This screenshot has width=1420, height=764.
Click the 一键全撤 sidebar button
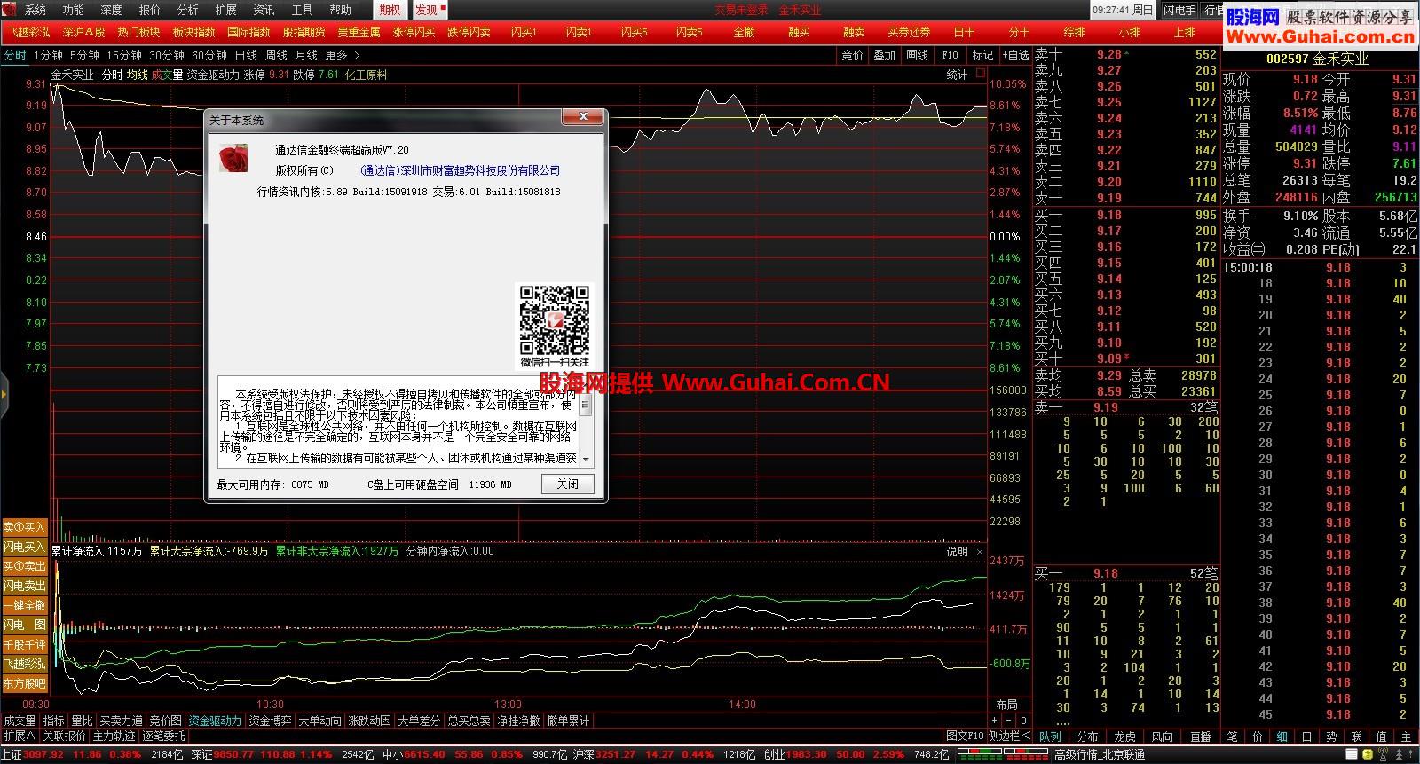24,605
